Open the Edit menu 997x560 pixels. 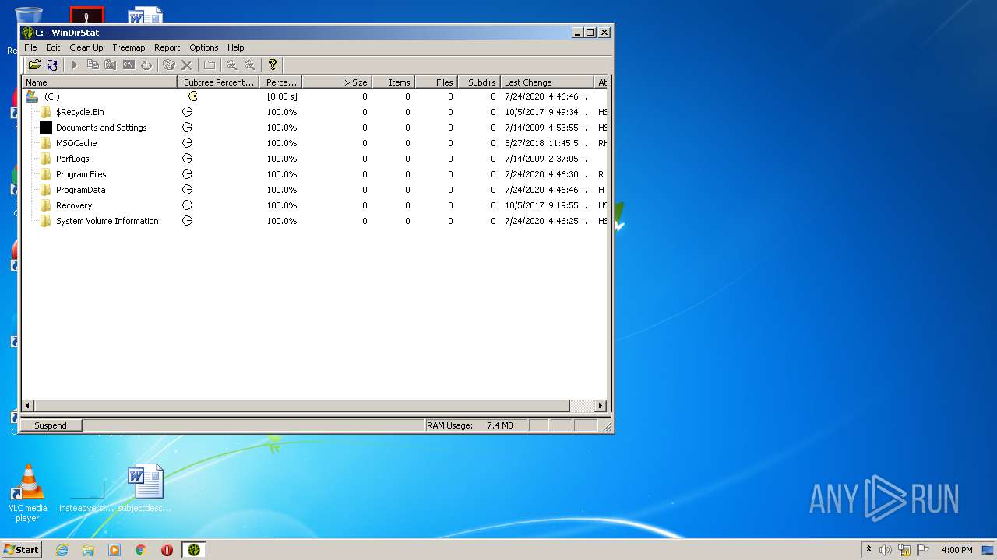[53, 47]
